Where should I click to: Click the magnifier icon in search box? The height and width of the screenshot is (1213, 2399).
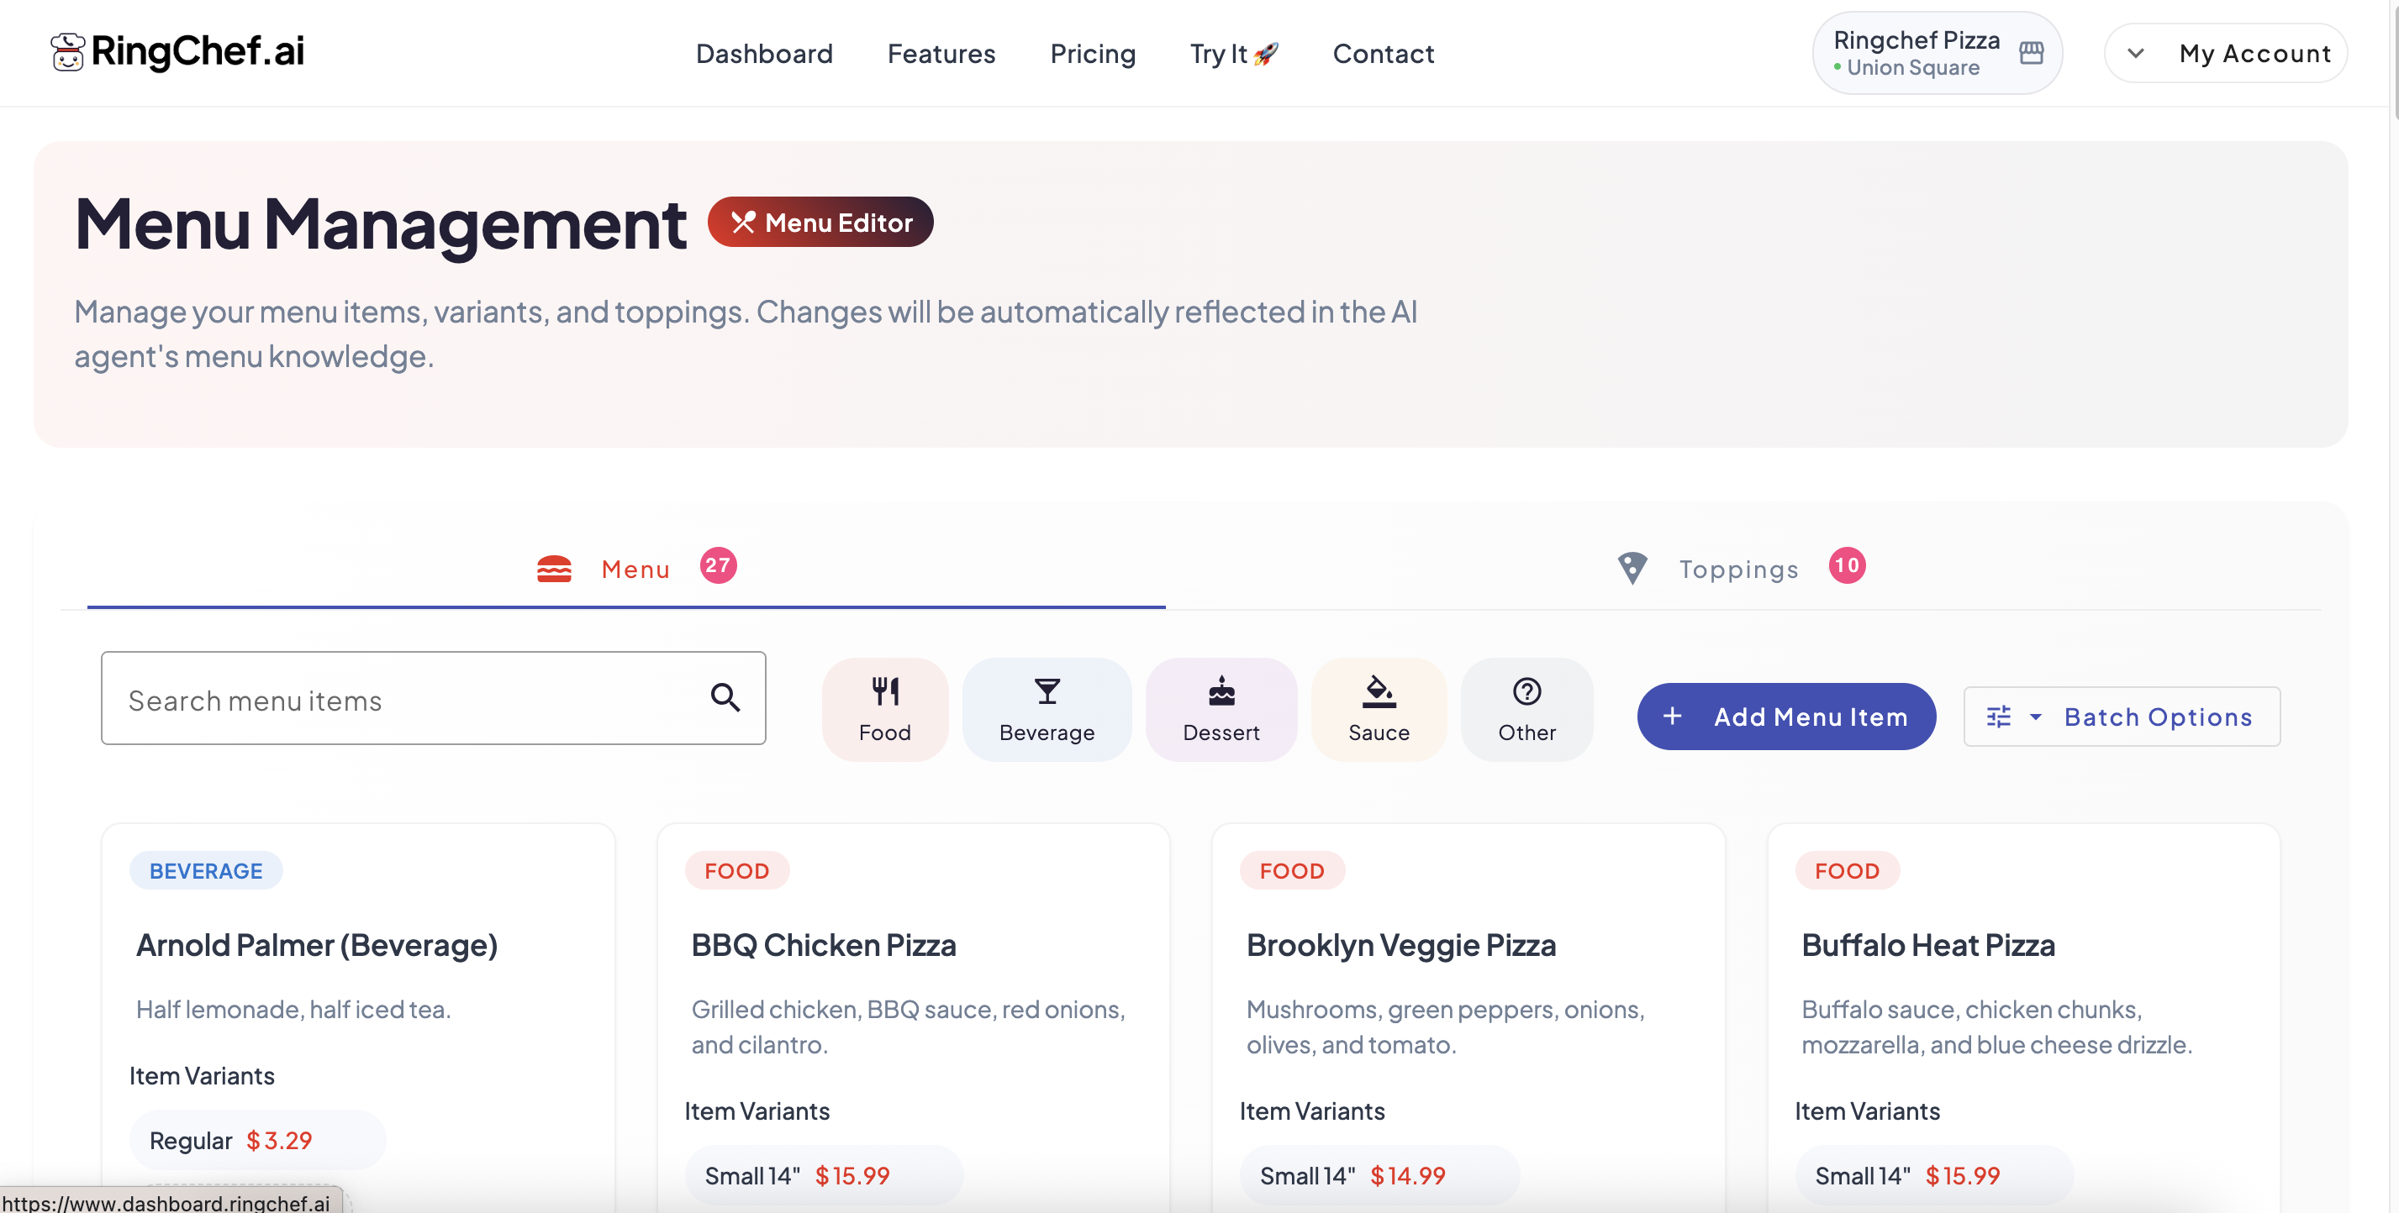point(725,697)
